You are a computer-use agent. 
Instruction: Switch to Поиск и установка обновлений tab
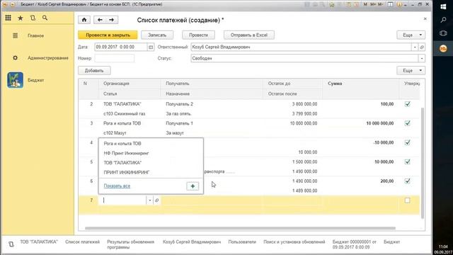[294, 242]
